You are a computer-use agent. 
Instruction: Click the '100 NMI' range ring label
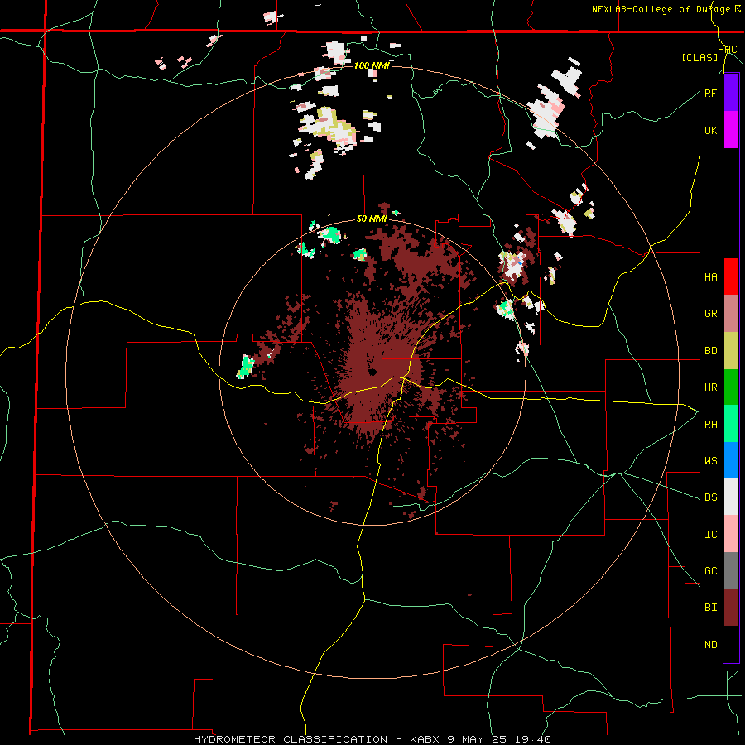click(x=372, y=65)
